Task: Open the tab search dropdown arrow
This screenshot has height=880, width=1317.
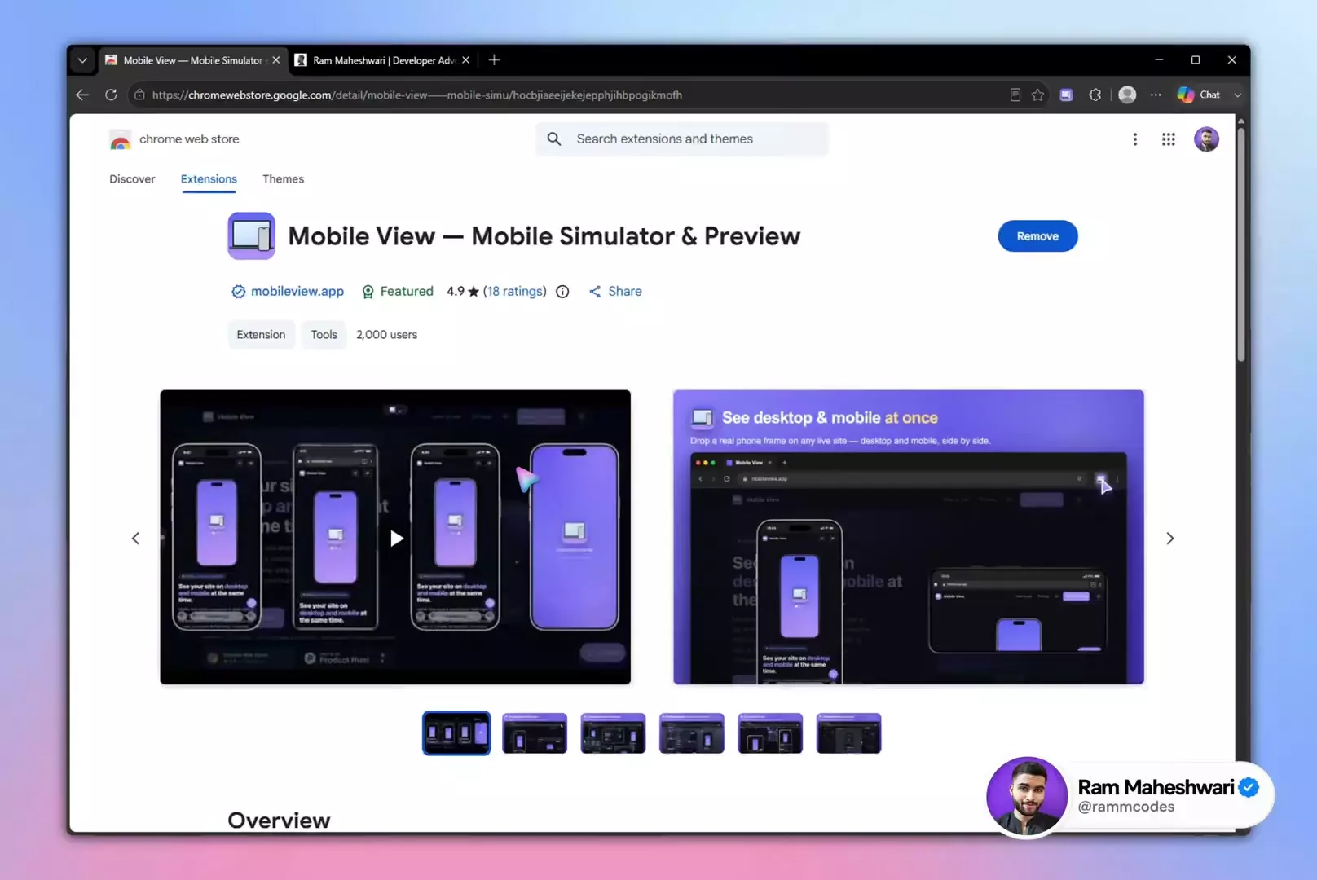Action: tap(82, 60)
